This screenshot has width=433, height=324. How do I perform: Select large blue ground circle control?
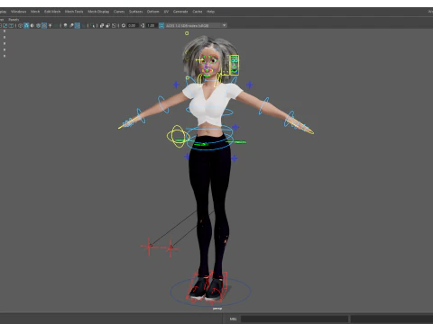[210, 291]
